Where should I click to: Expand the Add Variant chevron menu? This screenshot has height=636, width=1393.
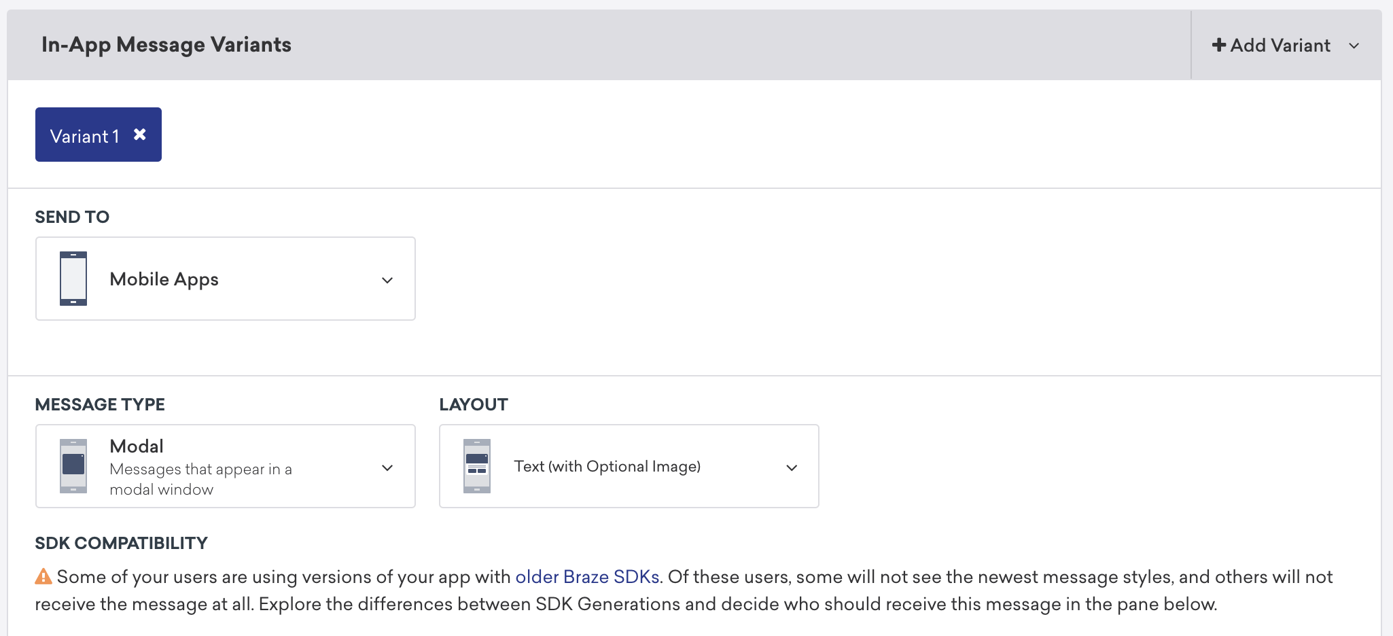[1354, 46]
